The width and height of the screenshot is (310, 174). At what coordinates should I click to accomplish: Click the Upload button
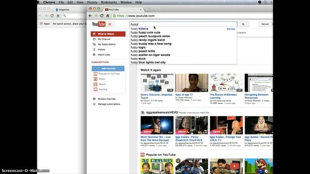coord(265,24)
